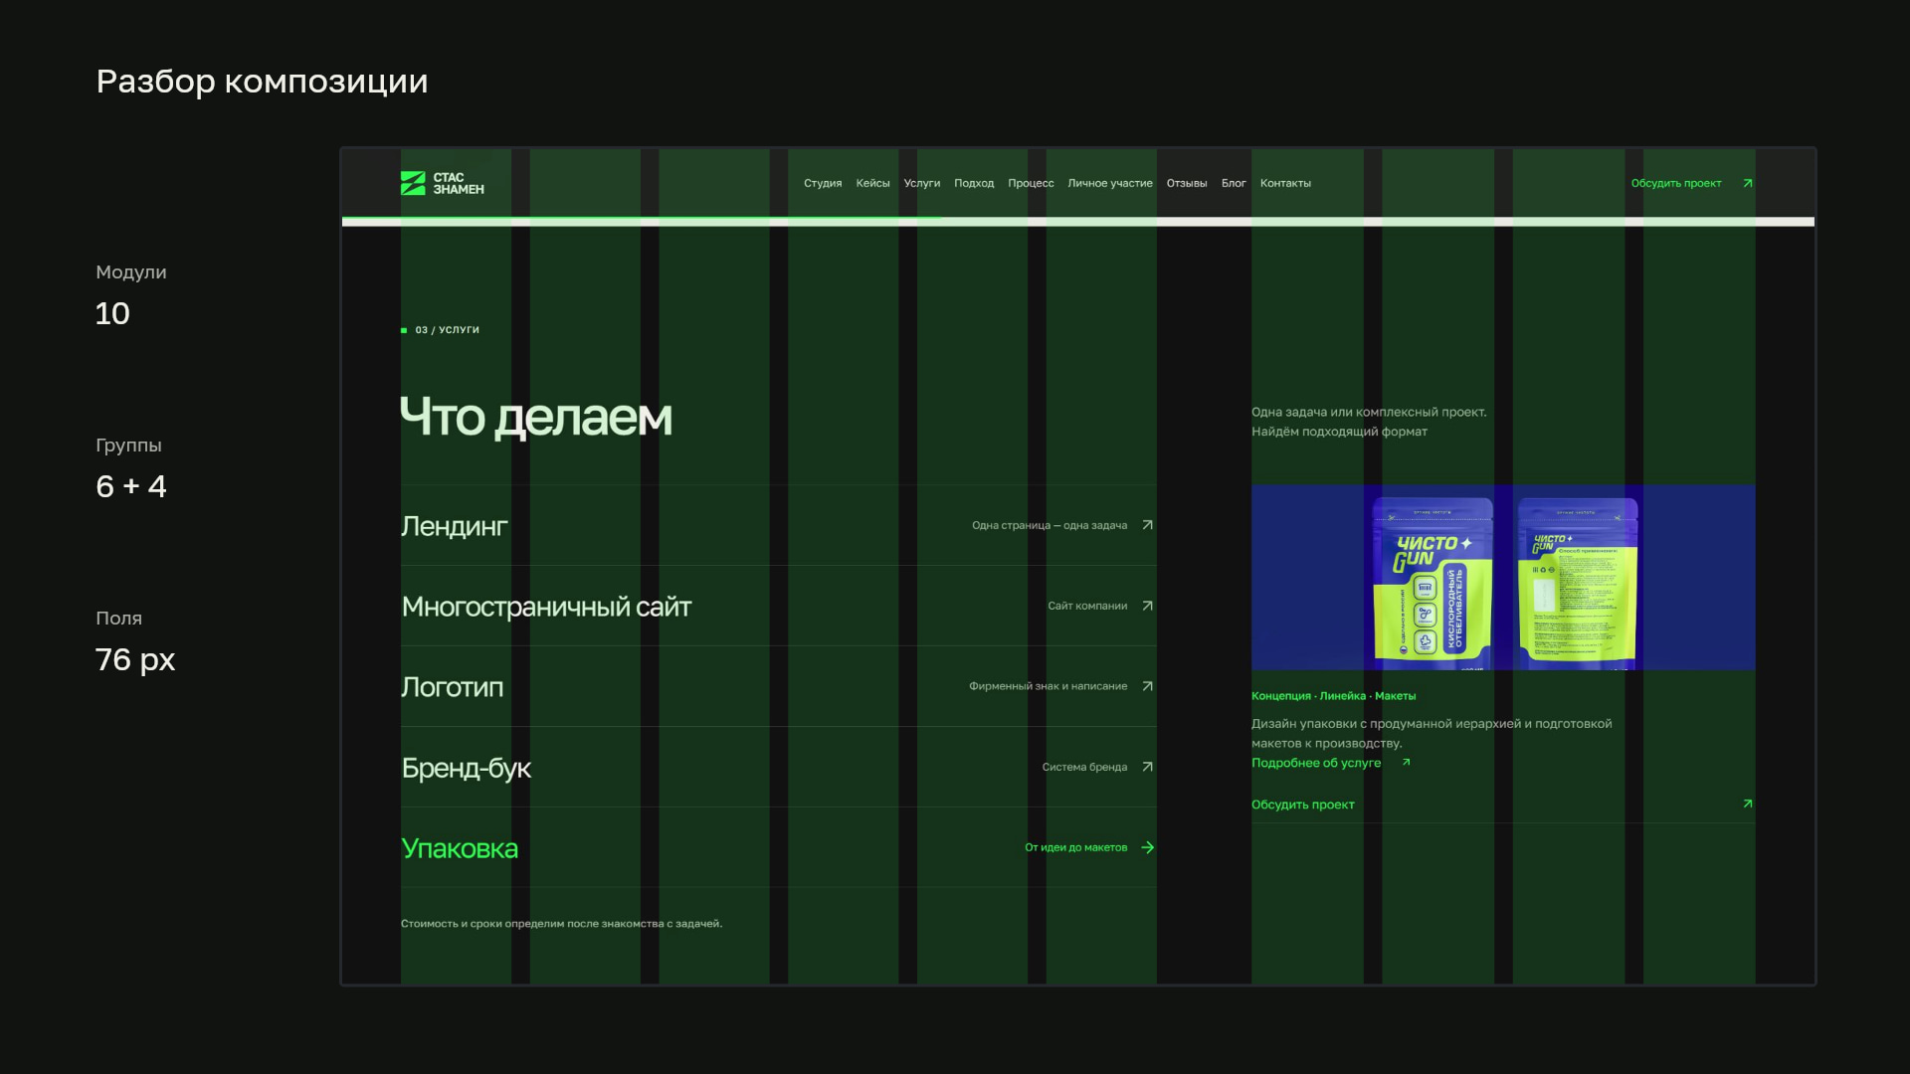The width and height of the screenshot is (1910, 1074).
Task: Select Личное участие in the navigation
Action: tap(1110, 183)
